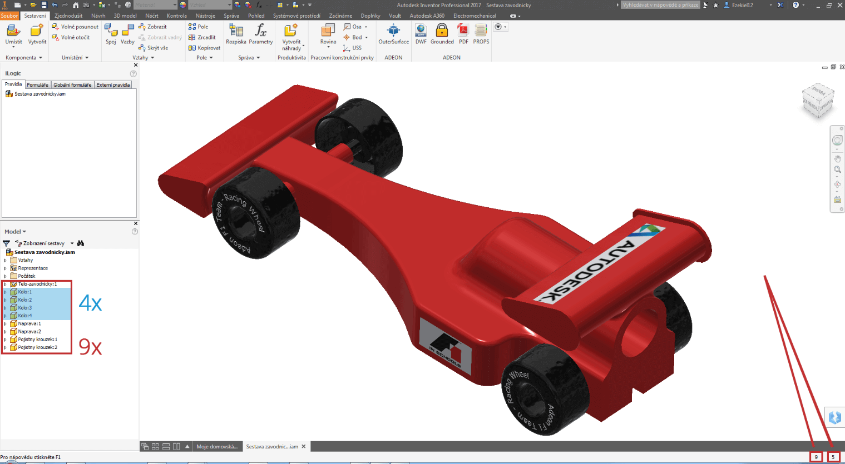
Task: Open the Zobrazení sestavy dropdown
Action: [72, 243]
